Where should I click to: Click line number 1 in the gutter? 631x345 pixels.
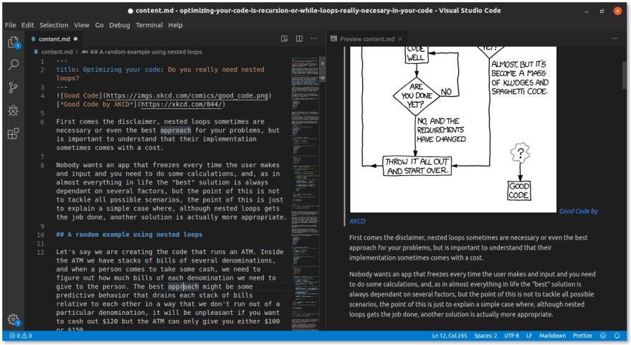pos(42,61)
